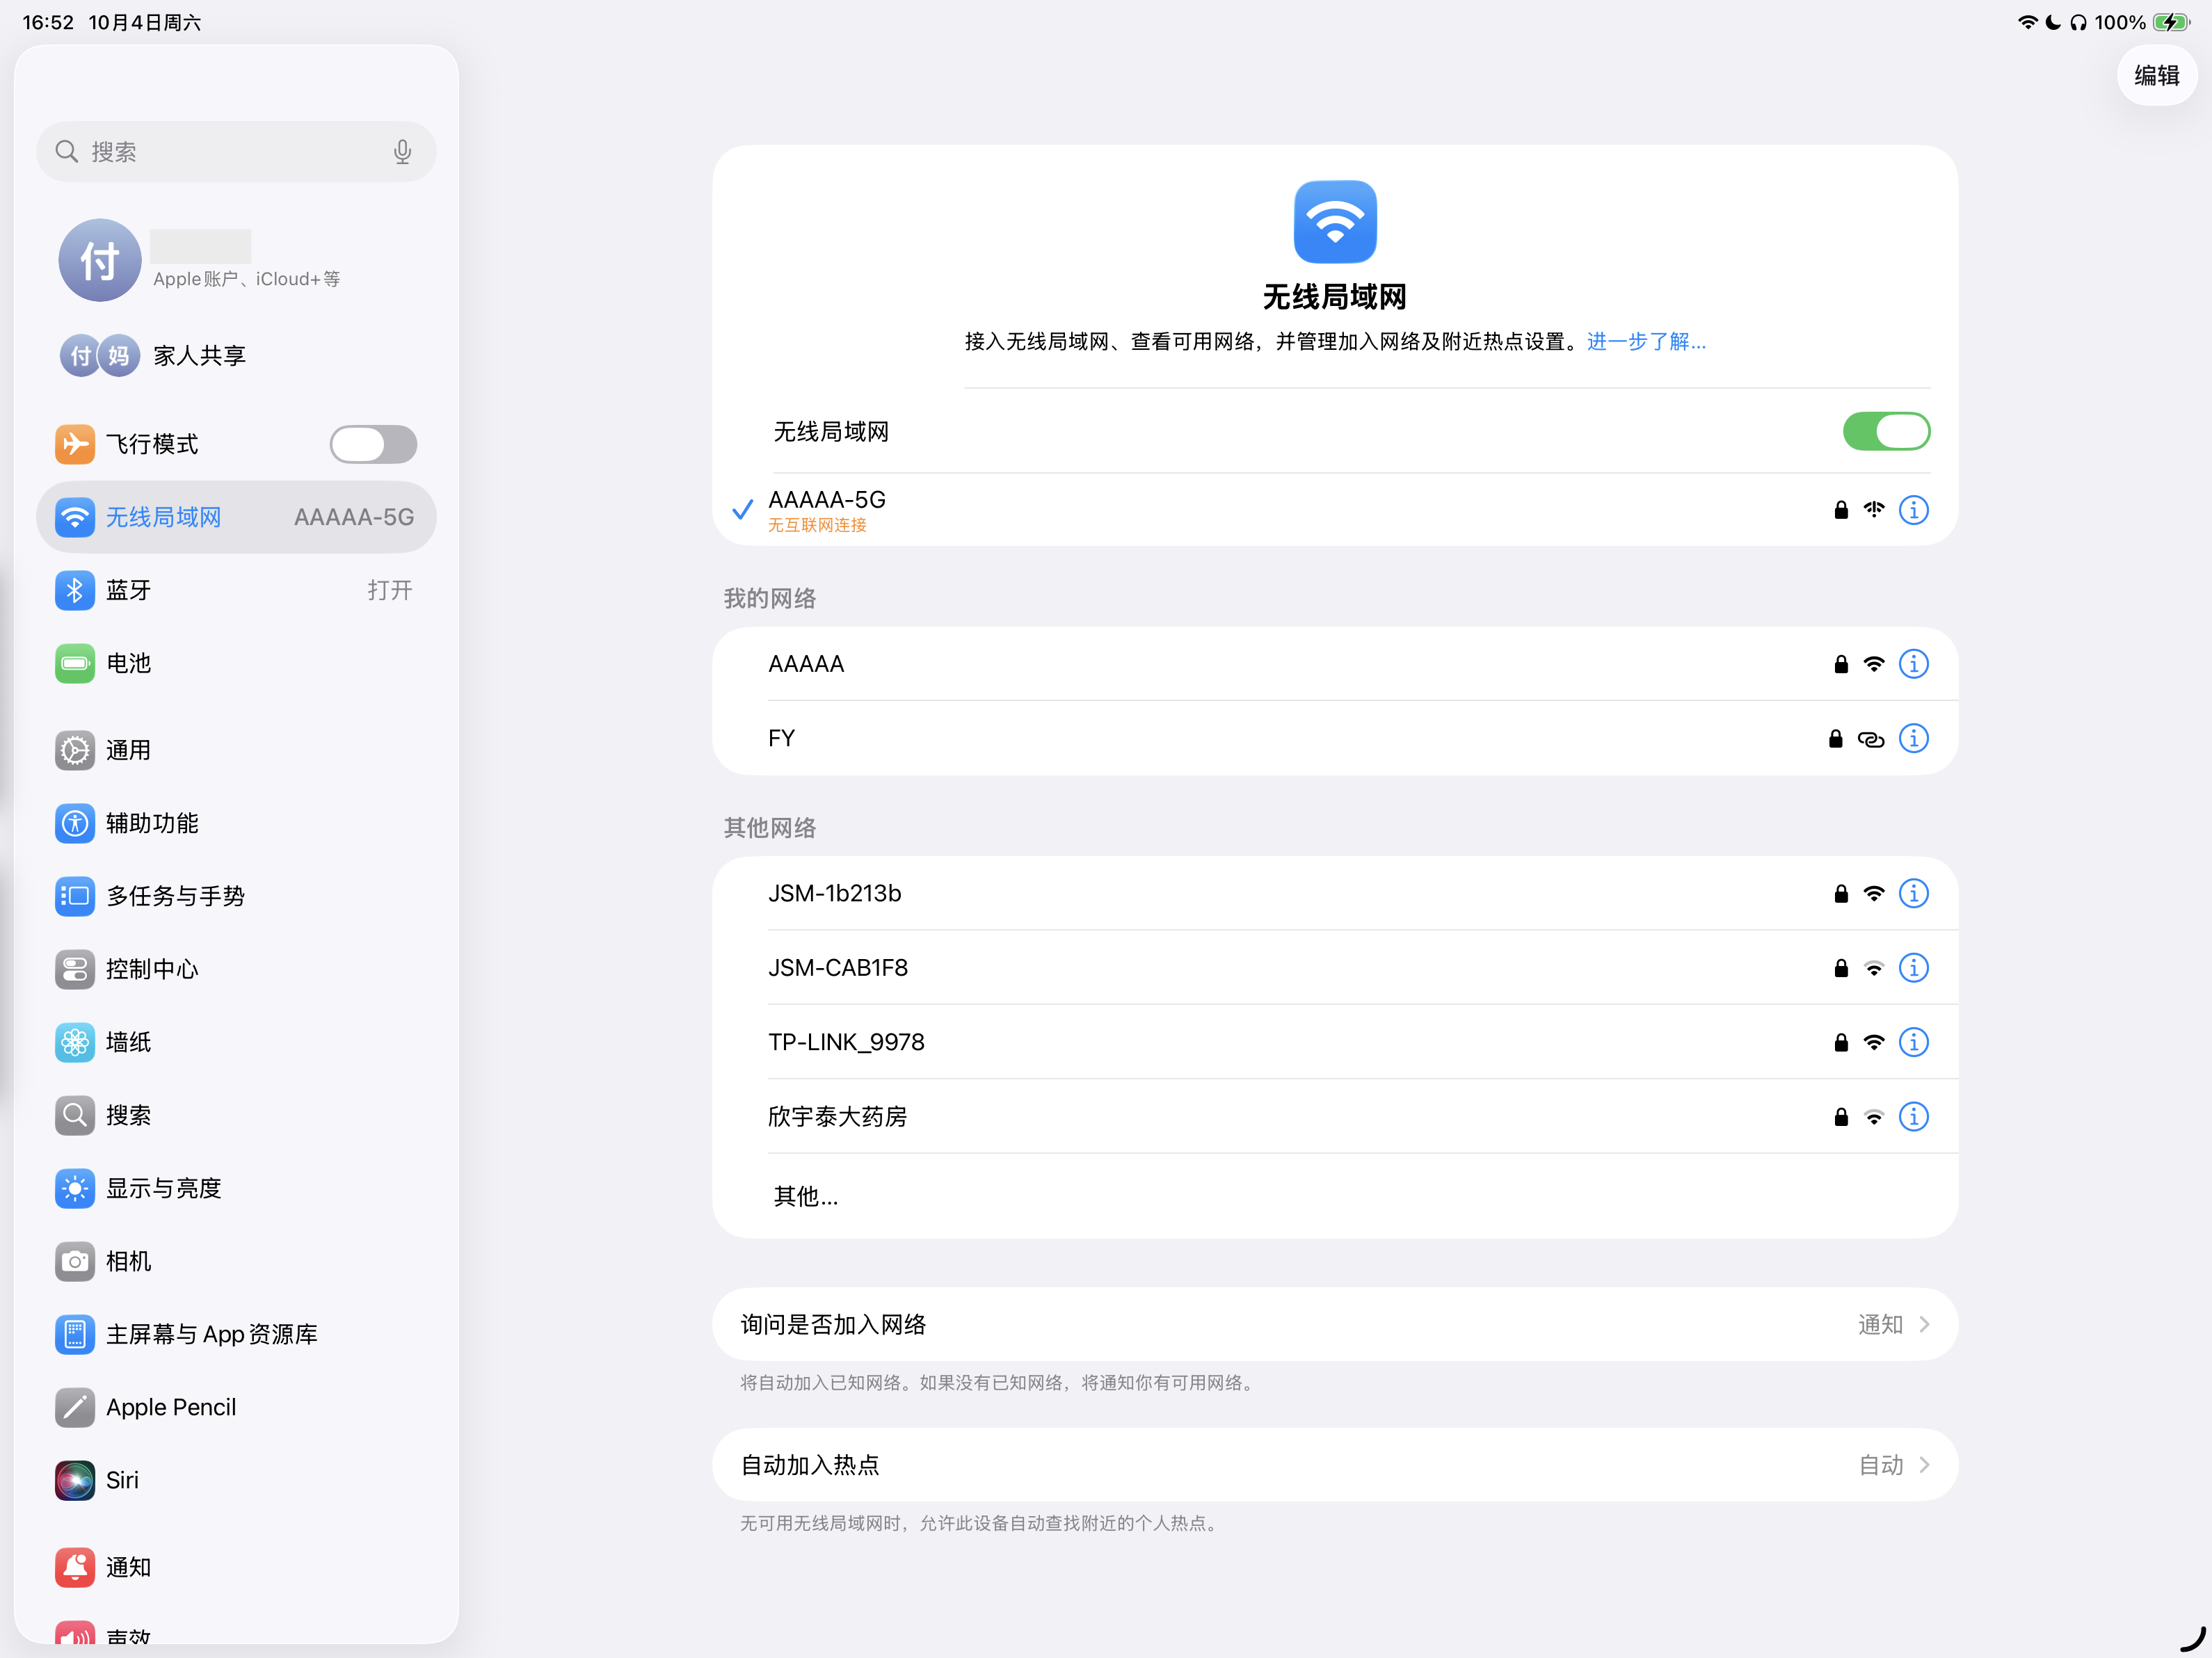Follow the 进一步了解 learn more link
Screen dimensions: 2212x1658
1645,342
